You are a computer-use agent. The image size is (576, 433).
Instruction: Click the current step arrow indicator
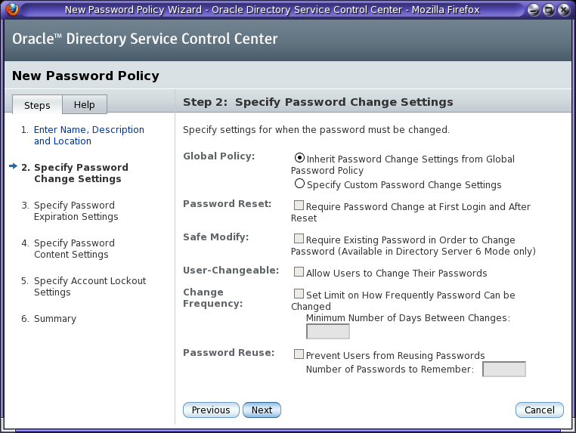click(x=13, y=167)
